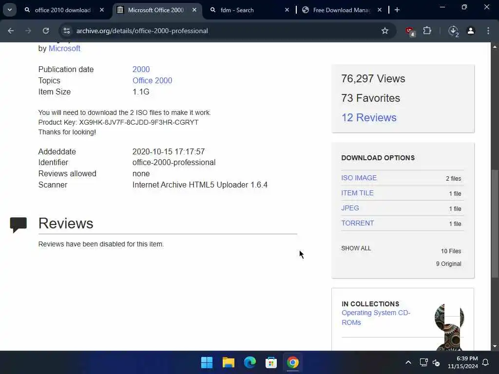Close the office 2010 download tab
Screen dimensions: 499x374
[x=102, y=10]
